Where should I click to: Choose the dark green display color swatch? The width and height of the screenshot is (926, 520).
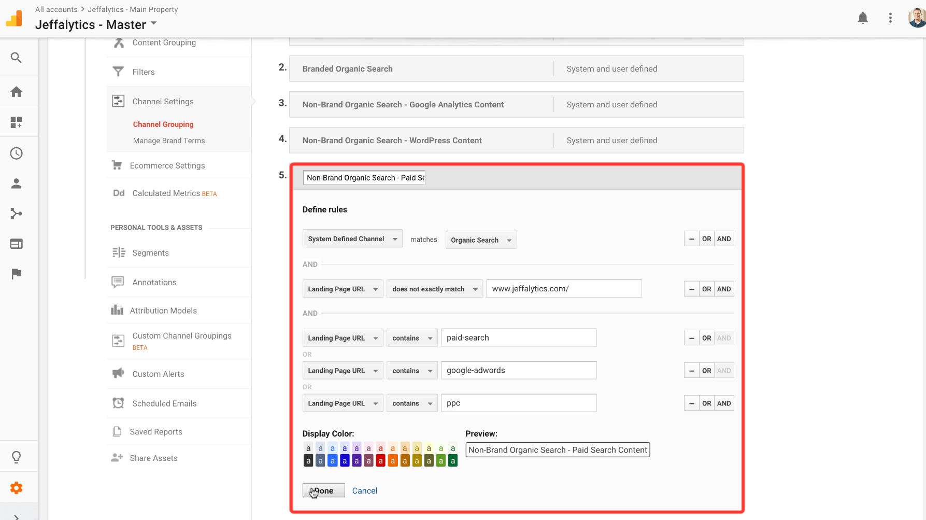[x=453, y=460]
